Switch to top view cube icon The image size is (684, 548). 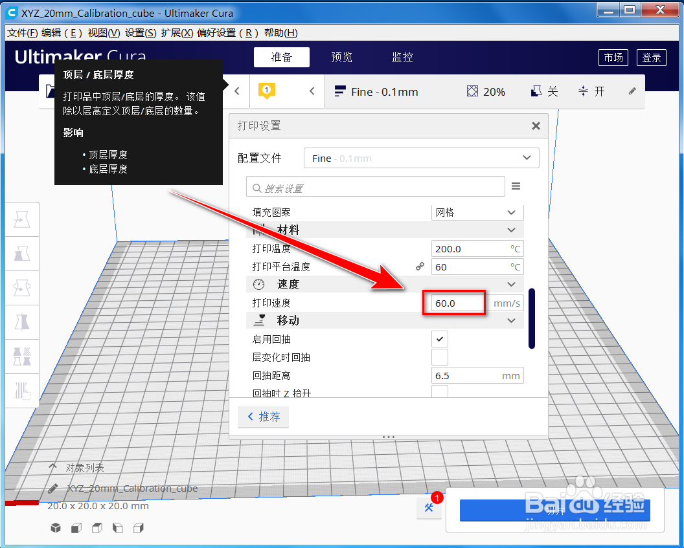coord(97,528)
